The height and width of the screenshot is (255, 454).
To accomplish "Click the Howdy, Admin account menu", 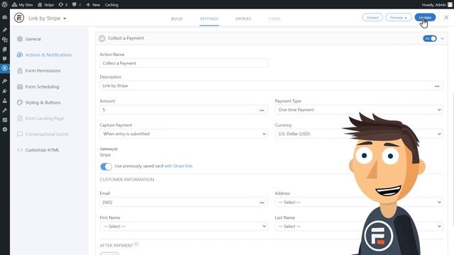I will (437, 5).
